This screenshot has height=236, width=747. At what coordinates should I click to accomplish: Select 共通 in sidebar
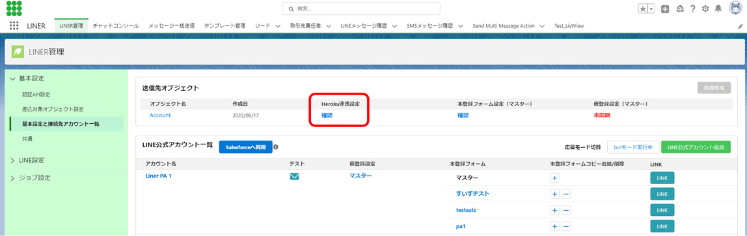click(27, 139)
